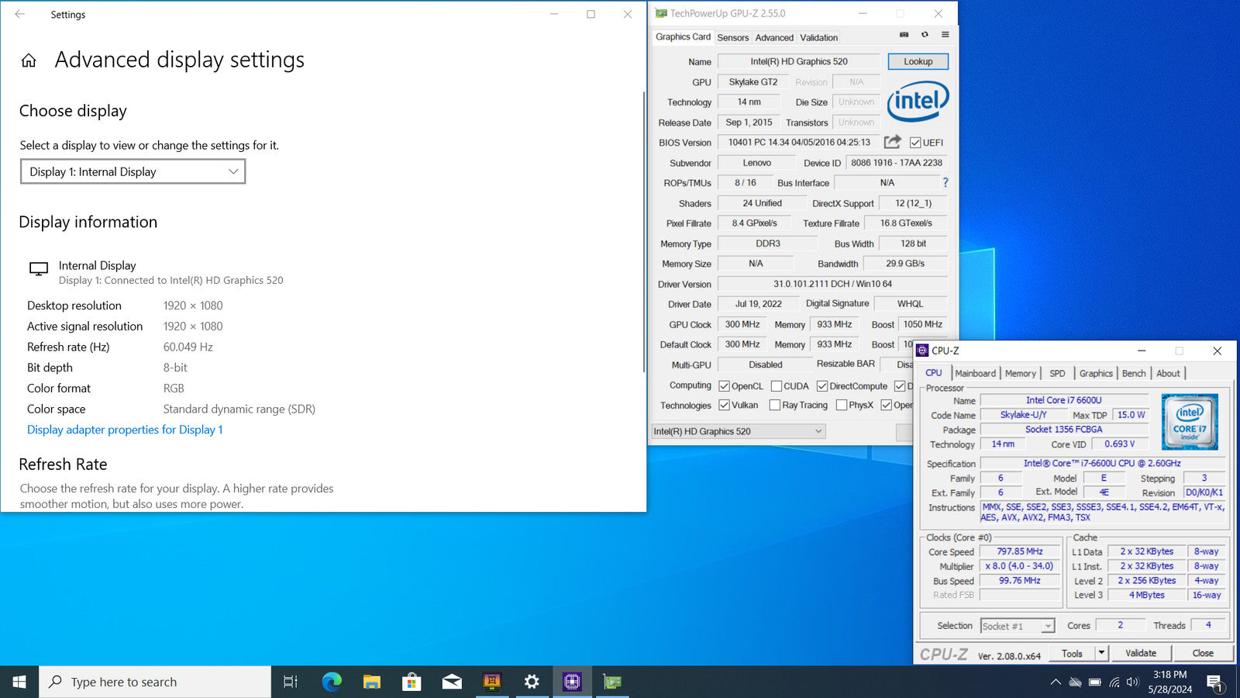This screenshot has width=1240, height=698.
Task: Click the Validate button in CPU-Z
Action: click(x=1140, y=653)
